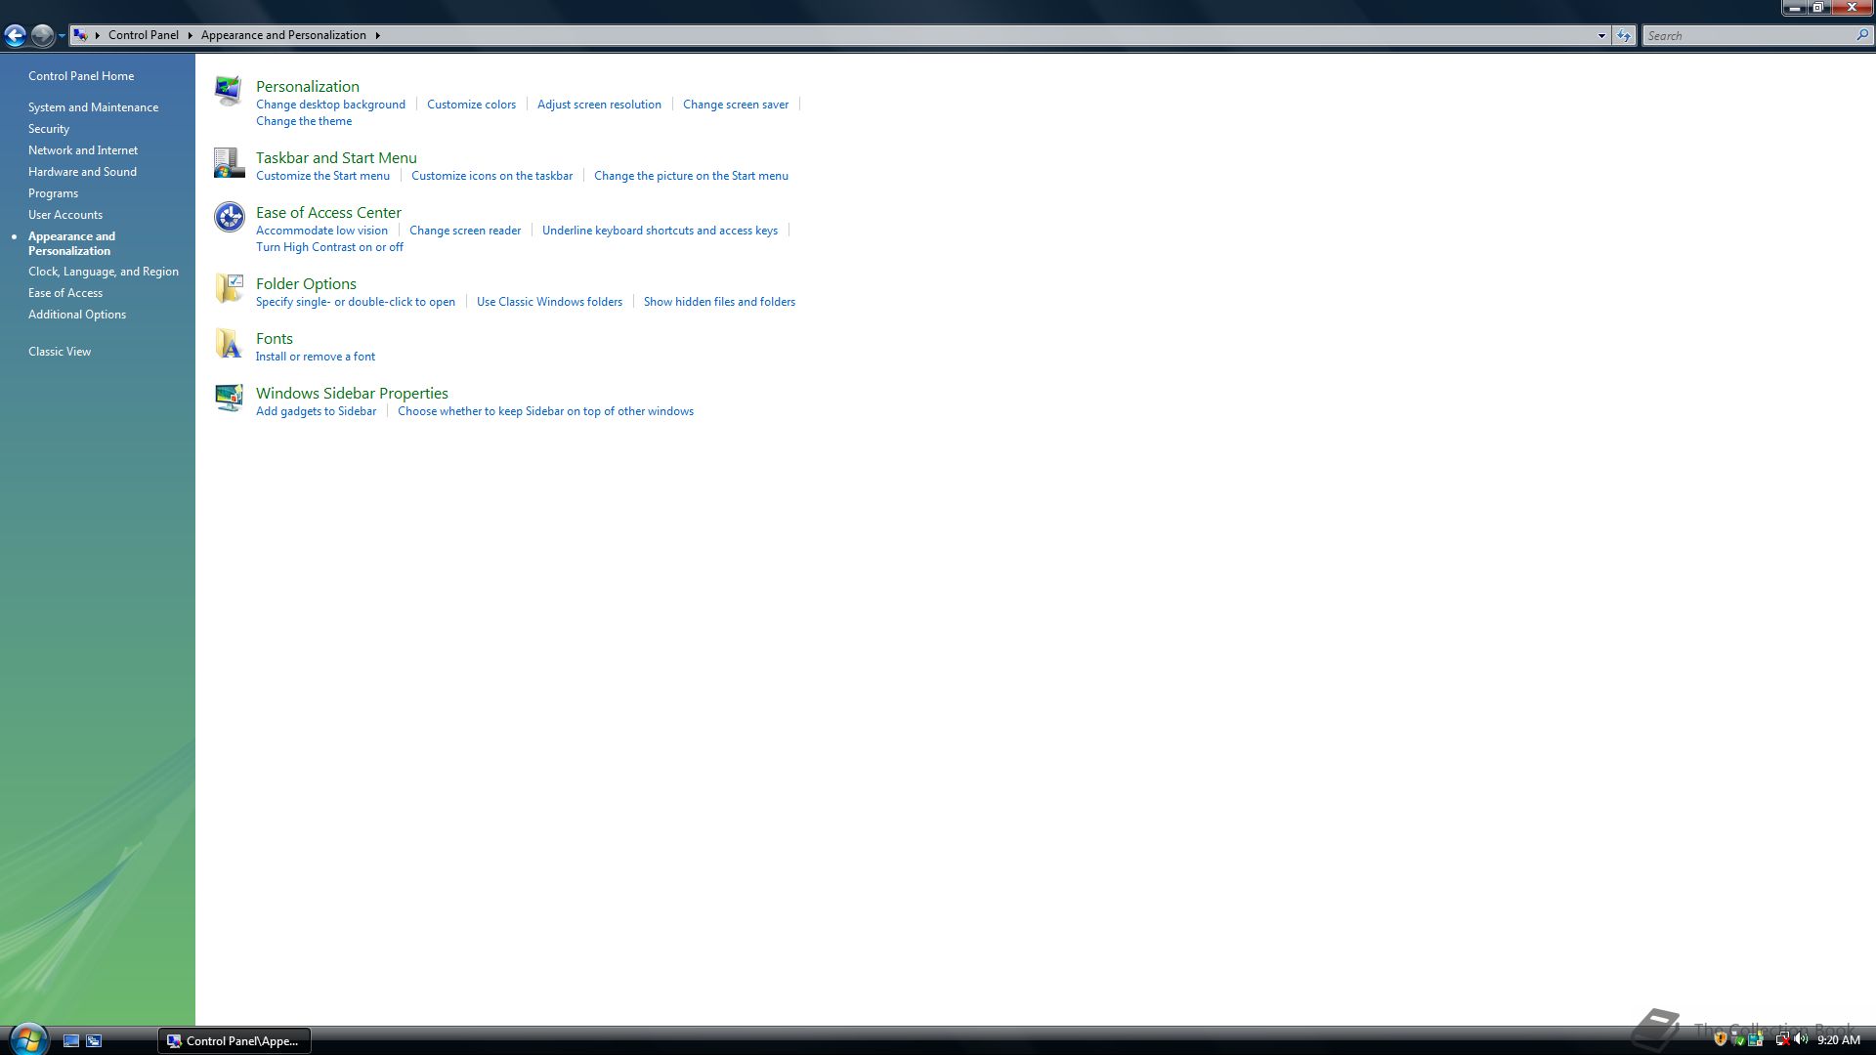This screenshot has width=1876, height=1055.
Task: Open Control Panel Home
Action: click(x=81, y=76)
